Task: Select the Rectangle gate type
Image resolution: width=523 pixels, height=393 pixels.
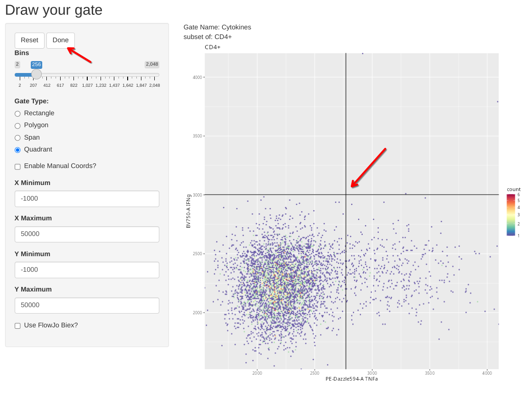Action: 17,113
